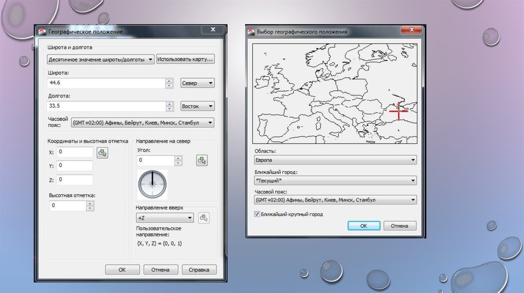Viewport: 524px width, 293px height.
Task: Click the pick point icon next to X coordinate
Action: 103,153
